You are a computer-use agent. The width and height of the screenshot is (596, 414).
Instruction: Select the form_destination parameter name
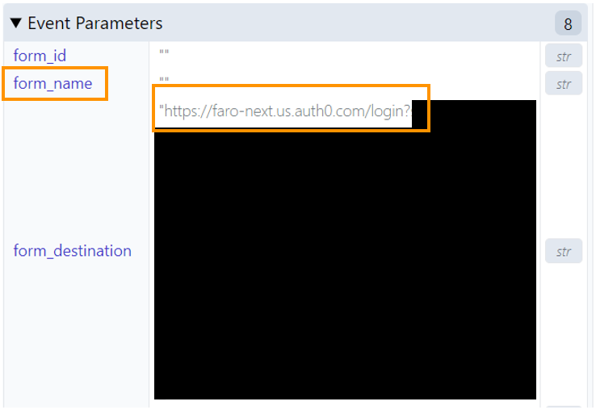click(x=73, y=251)
